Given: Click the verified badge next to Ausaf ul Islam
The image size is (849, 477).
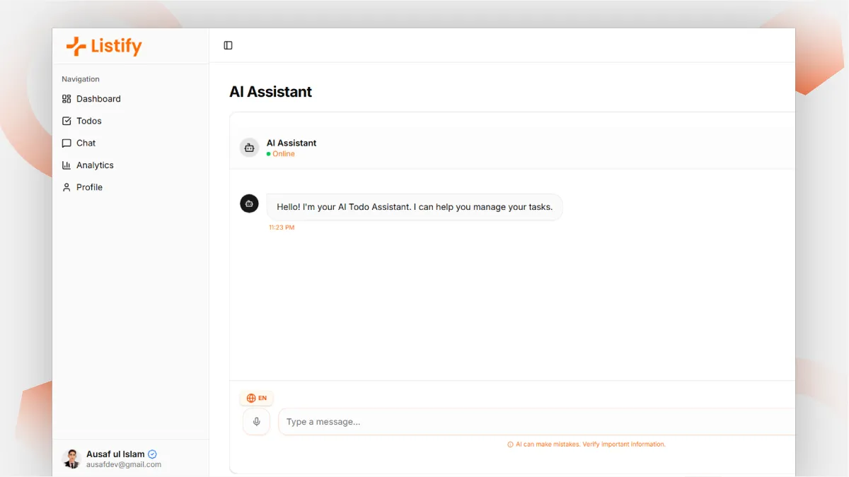Looking at the screenshot, I should pos(152,454).
